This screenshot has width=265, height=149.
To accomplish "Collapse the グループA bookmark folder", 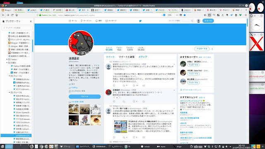I will [x=10, y=76].
